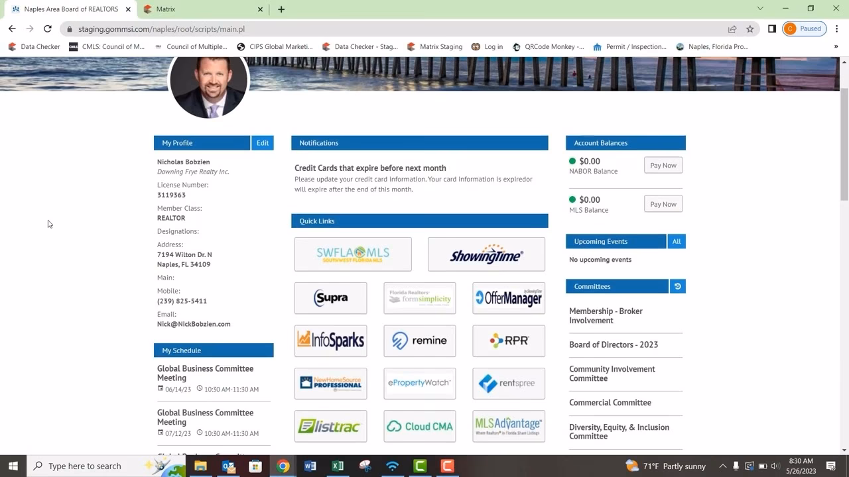This screenshot has width=849, height=477.
Task: Show All upcoming events
Action: 676,241
